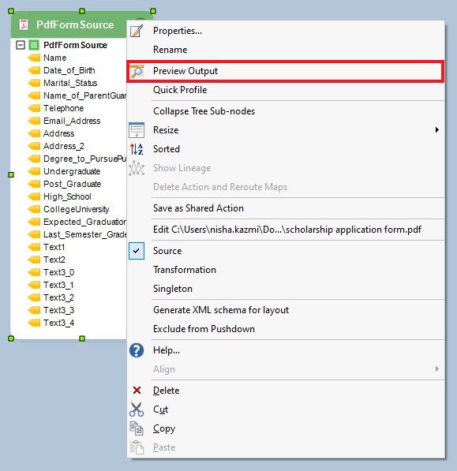This screenshot has width=457, height=471.
Task: Click the Copy pages icon
Action: click(x=137, y=428)
